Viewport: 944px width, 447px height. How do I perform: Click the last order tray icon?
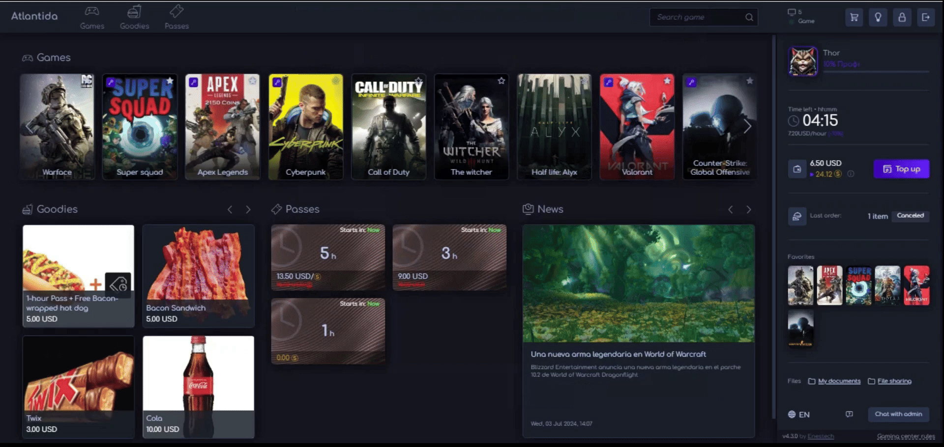tap(797, 216)
